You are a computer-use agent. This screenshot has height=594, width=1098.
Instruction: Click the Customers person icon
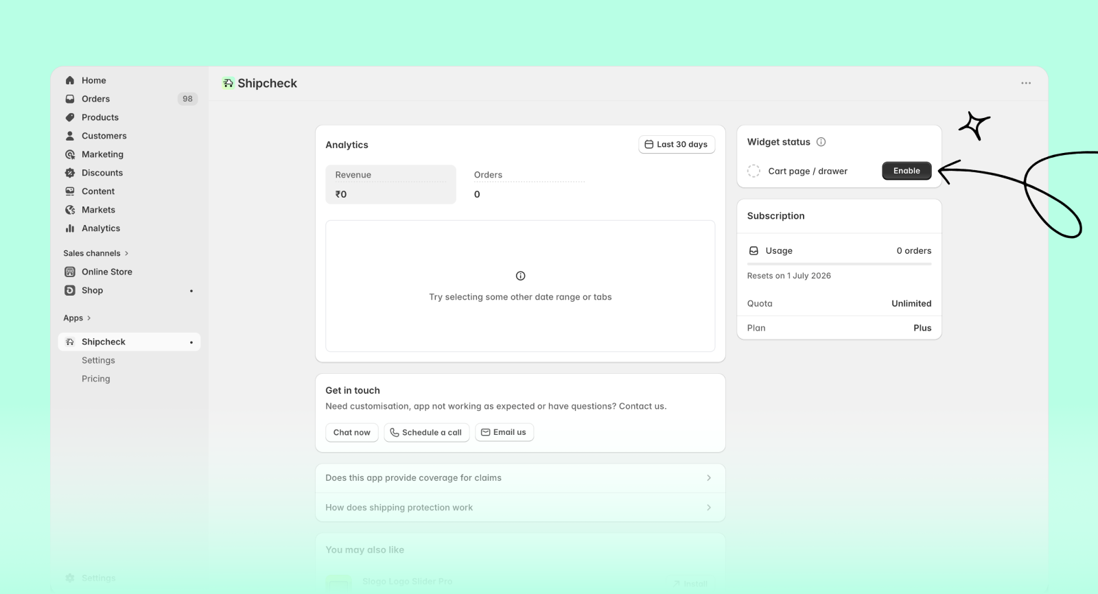[70, 136]
